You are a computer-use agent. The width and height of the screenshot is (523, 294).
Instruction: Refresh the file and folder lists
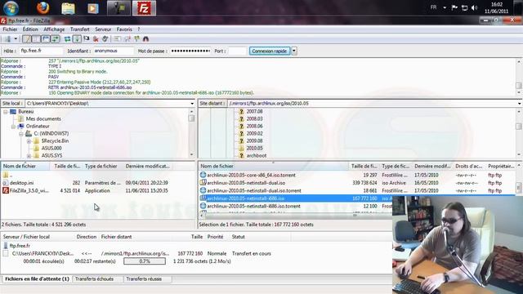click(67, 39)
